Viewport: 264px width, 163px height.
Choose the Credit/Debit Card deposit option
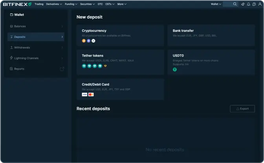click(x=120, y=89)
